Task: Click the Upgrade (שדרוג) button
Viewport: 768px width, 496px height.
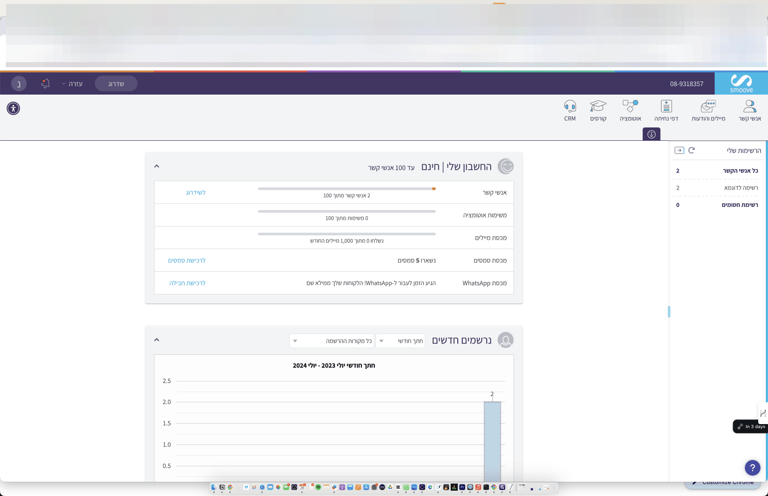Action: pos(116,83)
